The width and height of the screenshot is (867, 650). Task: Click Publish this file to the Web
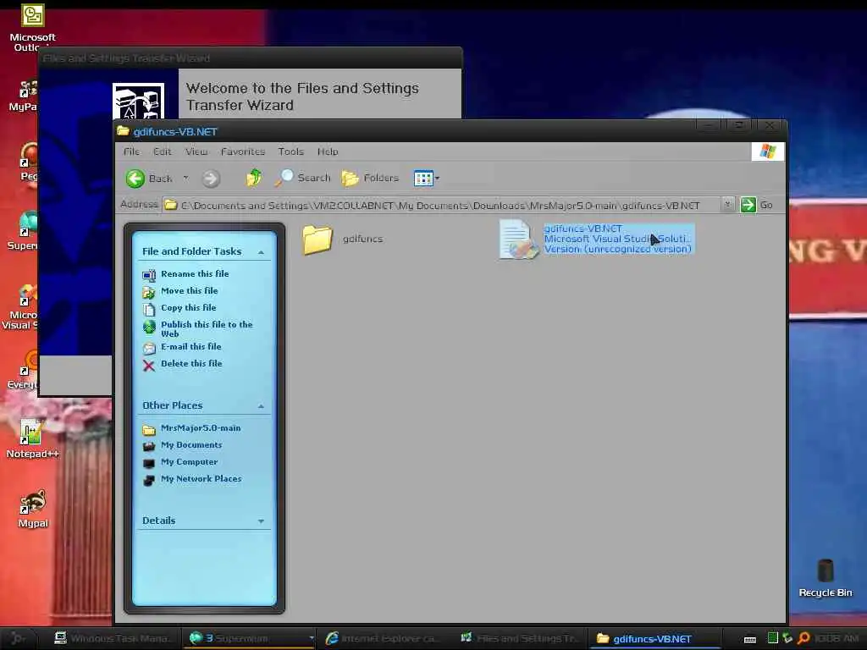tap(207, 329)
